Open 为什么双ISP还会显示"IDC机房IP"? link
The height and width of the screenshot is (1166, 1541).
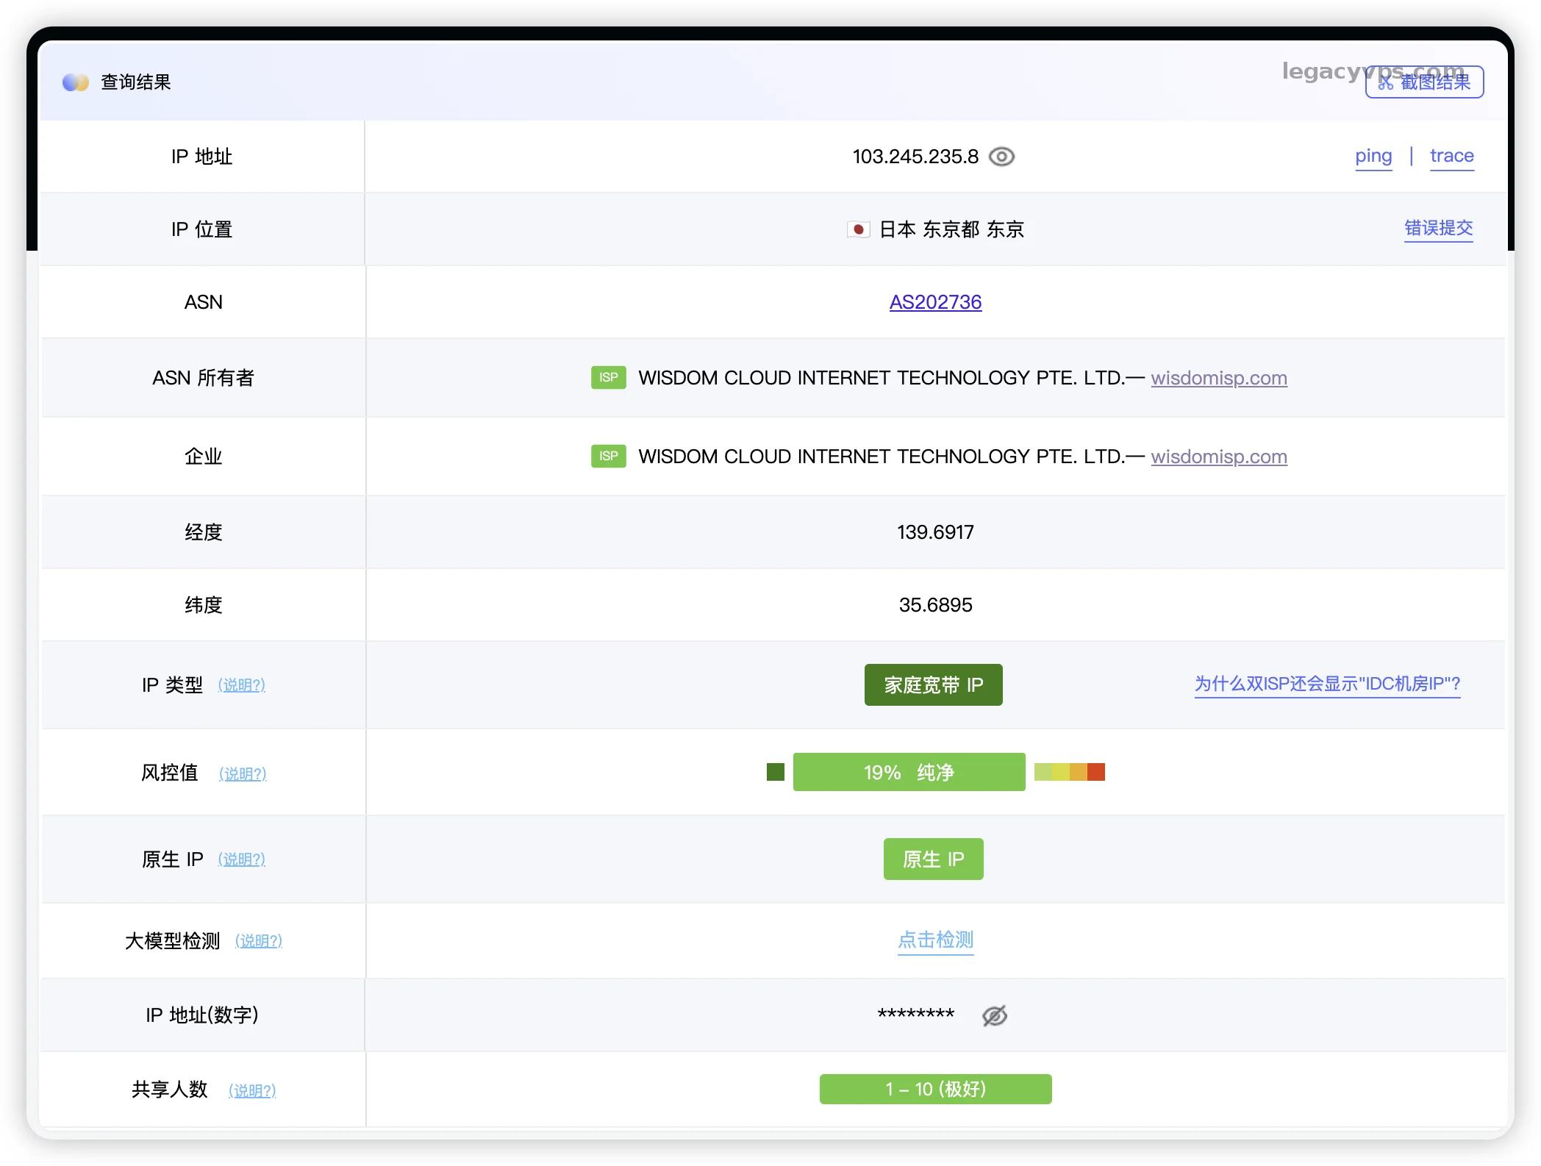(1327, 684)
